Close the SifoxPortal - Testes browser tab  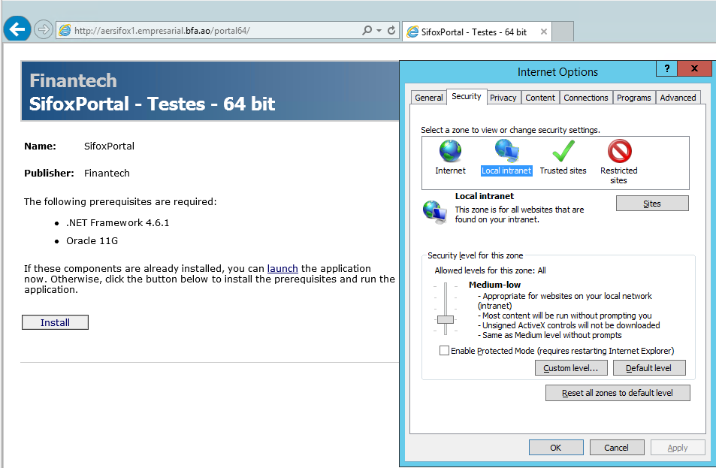(543, 32)
